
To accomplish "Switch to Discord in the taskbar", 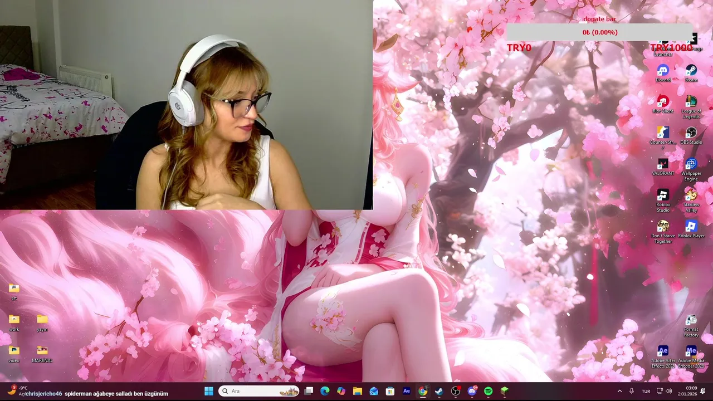I will pos(472,391).
